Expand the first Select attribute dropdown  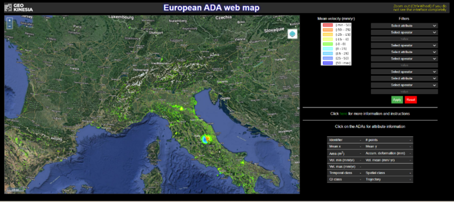click(x=404, y=26)
